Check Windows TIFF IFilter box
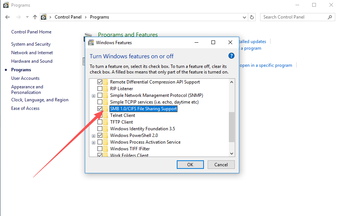The height and width of the screenshot is (216, 339). (x=100, y=149)
